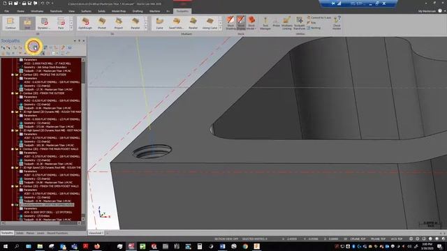Collapse operation 8 Contour FINISH THE OPEN POCKET WALLS

pyautogui.click(x=13, y=186)
